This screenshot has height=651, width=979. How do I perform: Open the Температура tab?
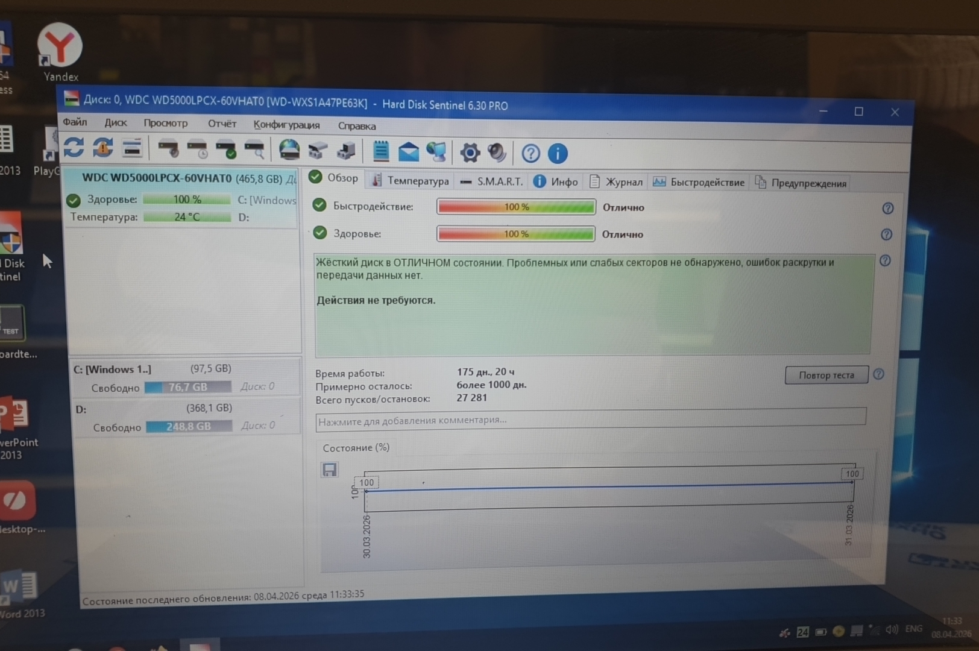tap(411, 181)
